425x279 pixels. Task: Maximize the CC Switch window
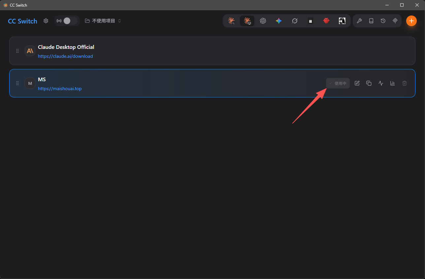pyautogui.click(x=402, y=5)
